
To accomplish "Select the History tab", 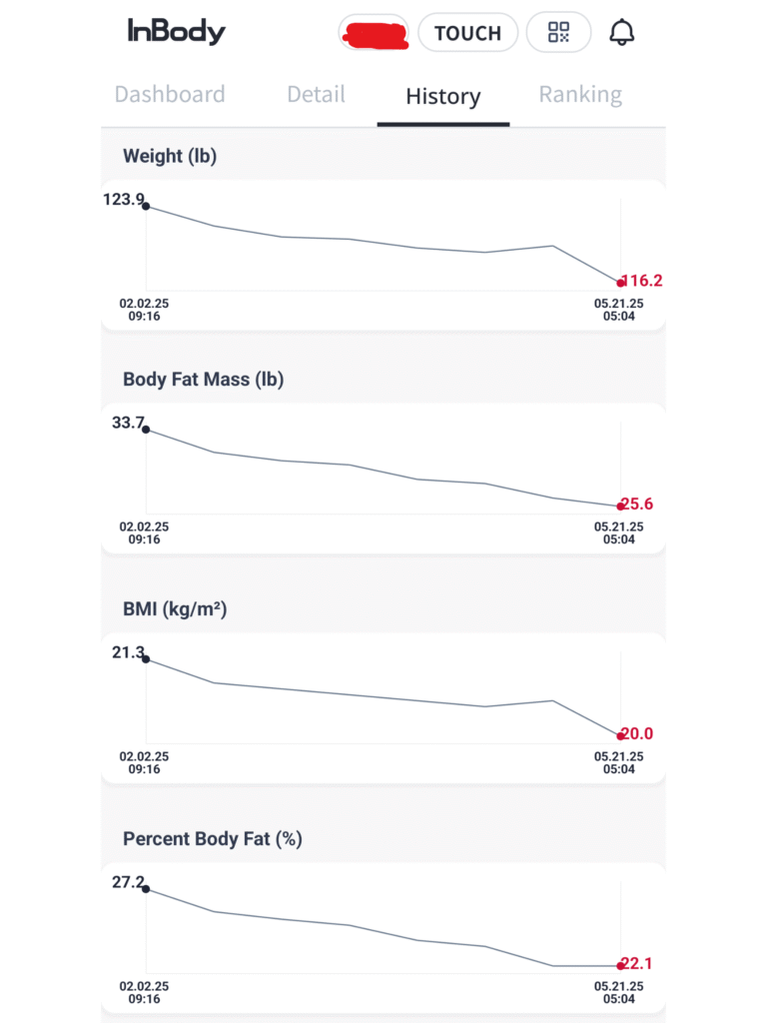I will (442, 97).
